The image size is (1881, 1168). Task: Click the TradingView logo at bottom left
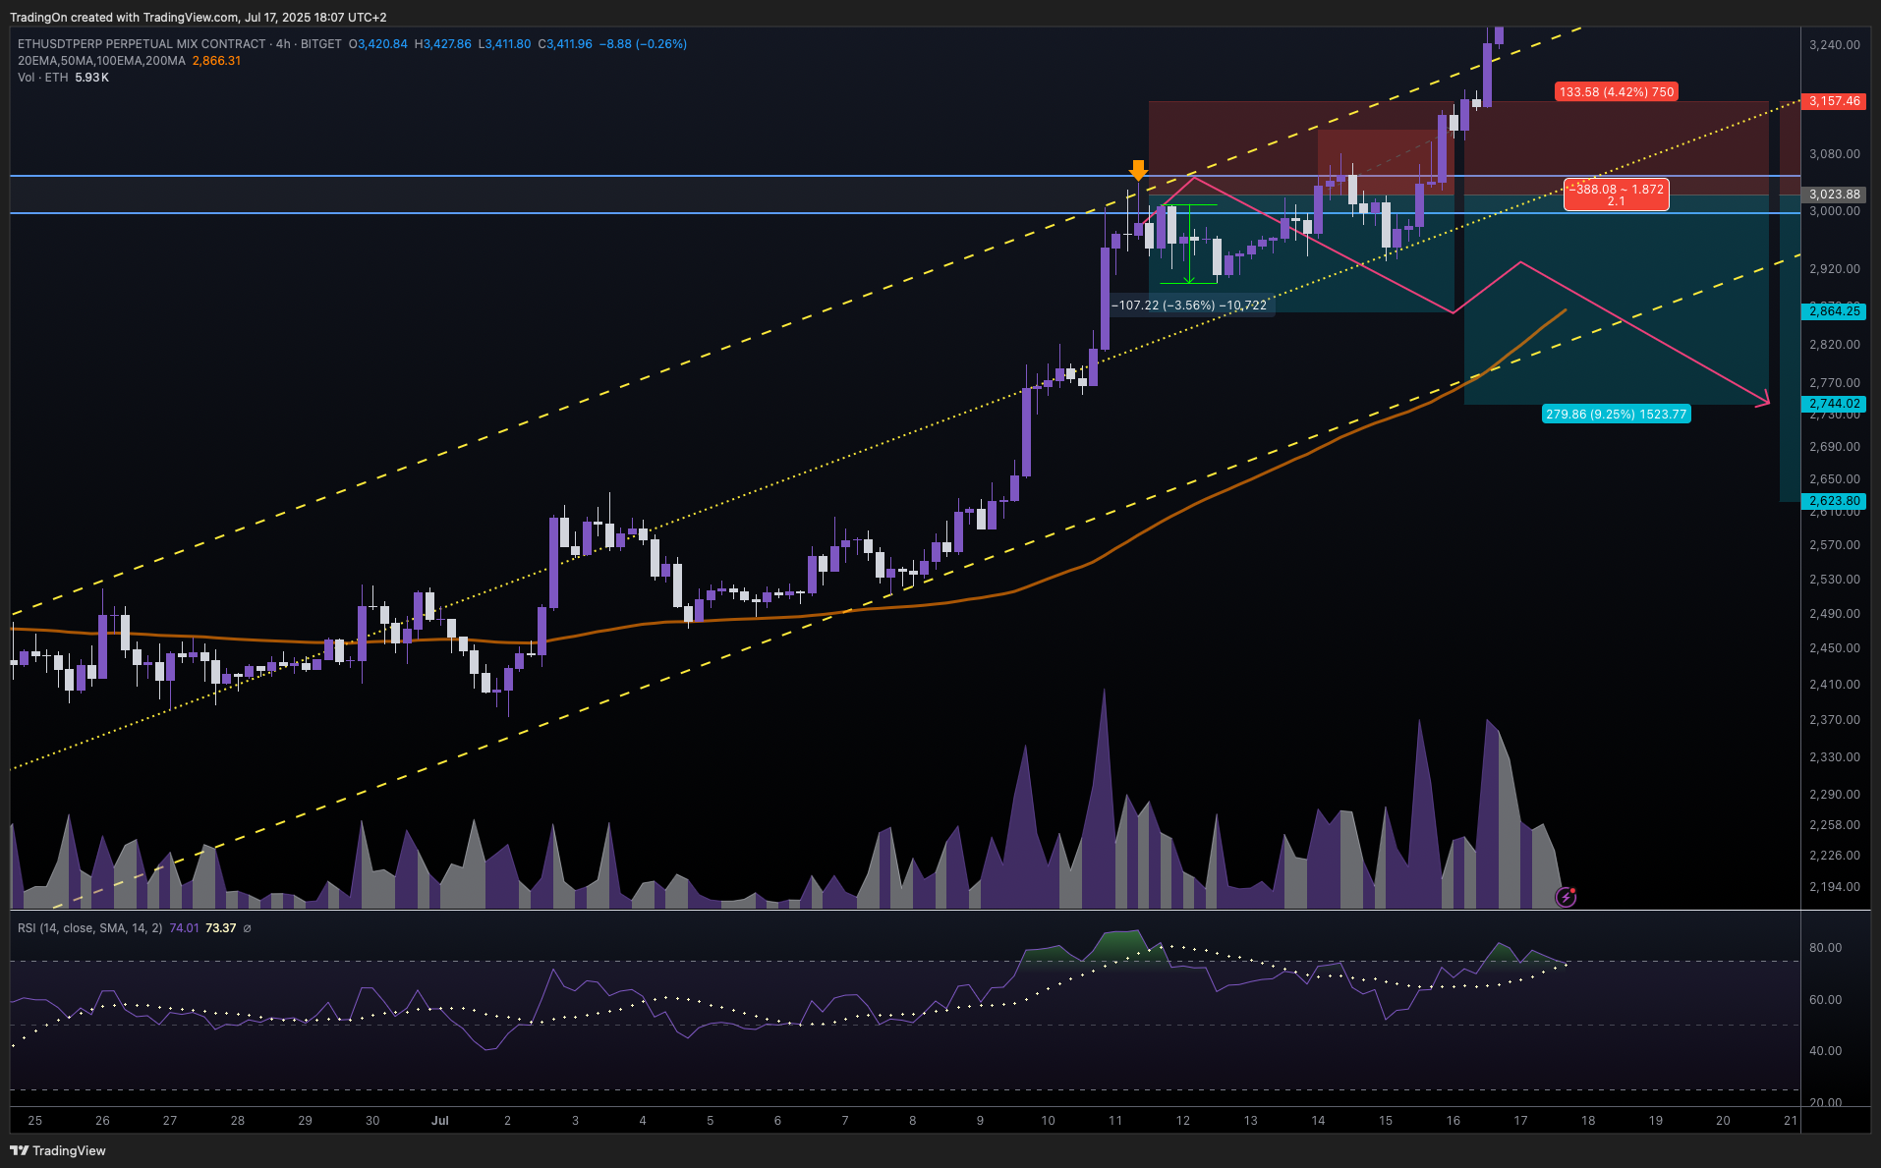coord(58,1150)
